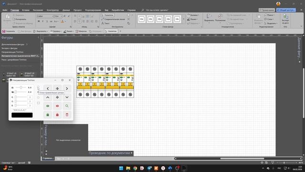The width and height of the screenshot is (305, 172).
Task: Open the Разработчик ribbon tab
Action: coord(118,10)
